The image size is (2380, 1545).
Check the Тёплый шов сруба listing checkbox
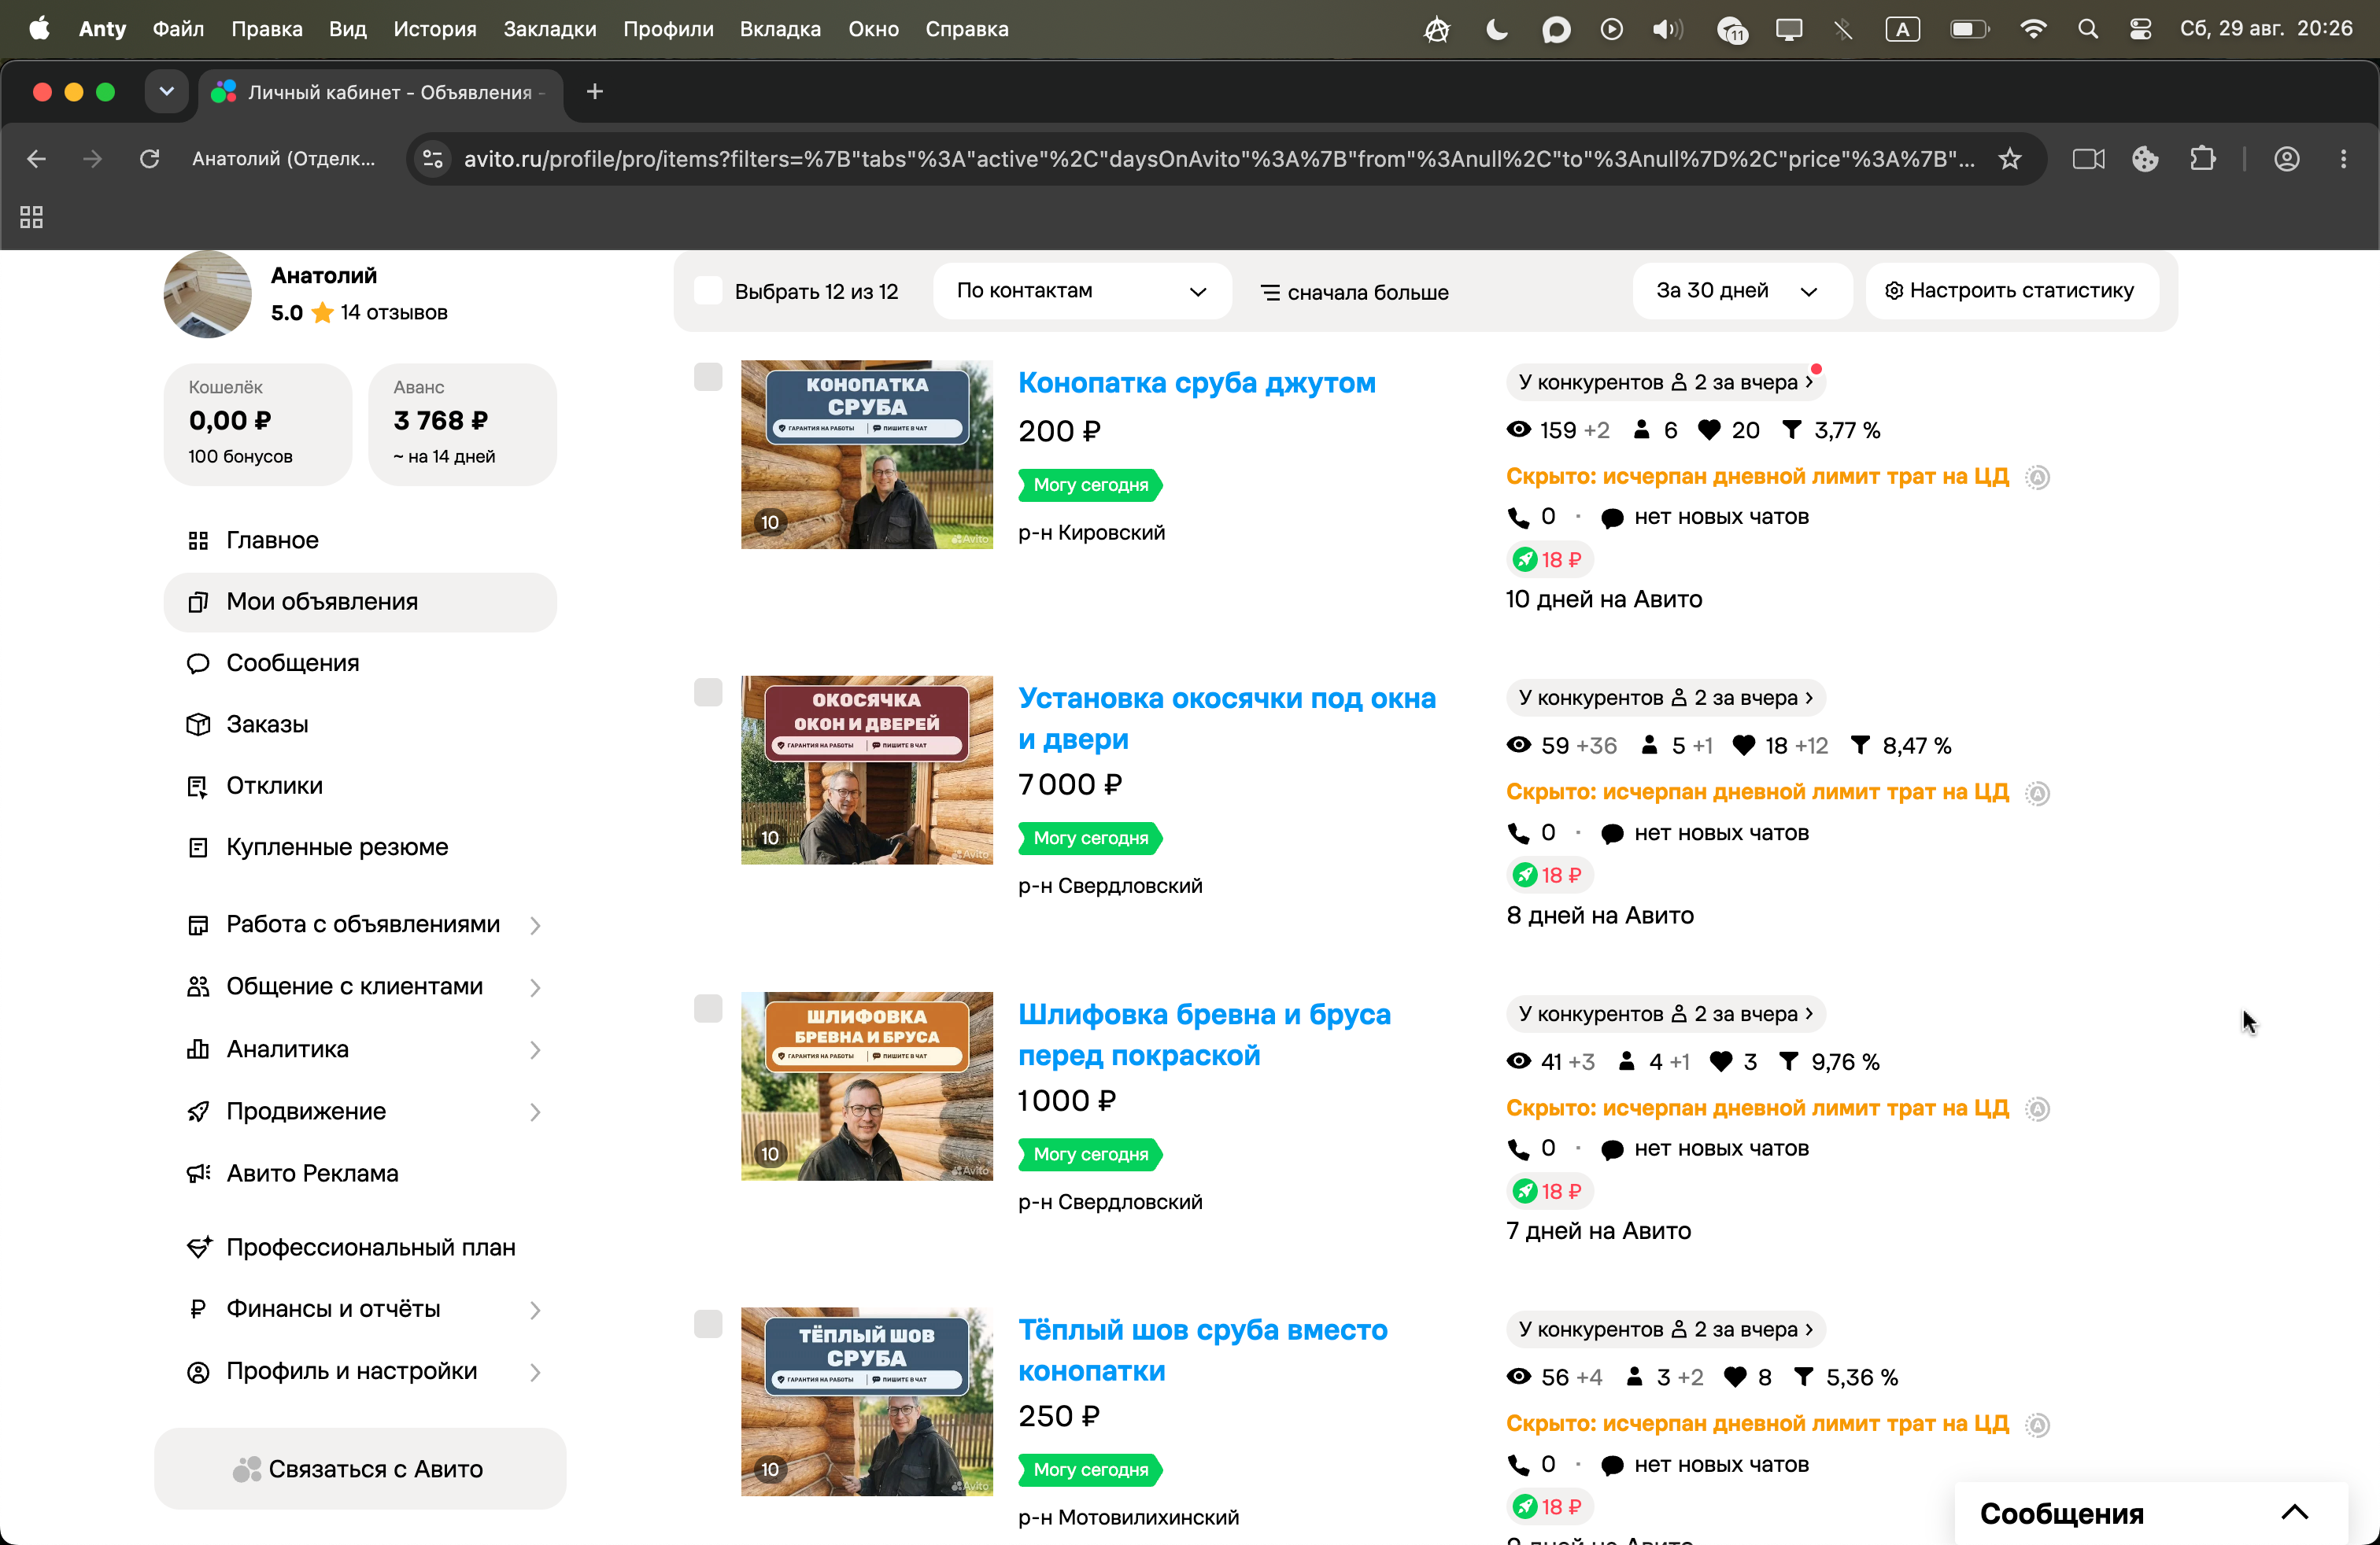[x=708, y=1324]
